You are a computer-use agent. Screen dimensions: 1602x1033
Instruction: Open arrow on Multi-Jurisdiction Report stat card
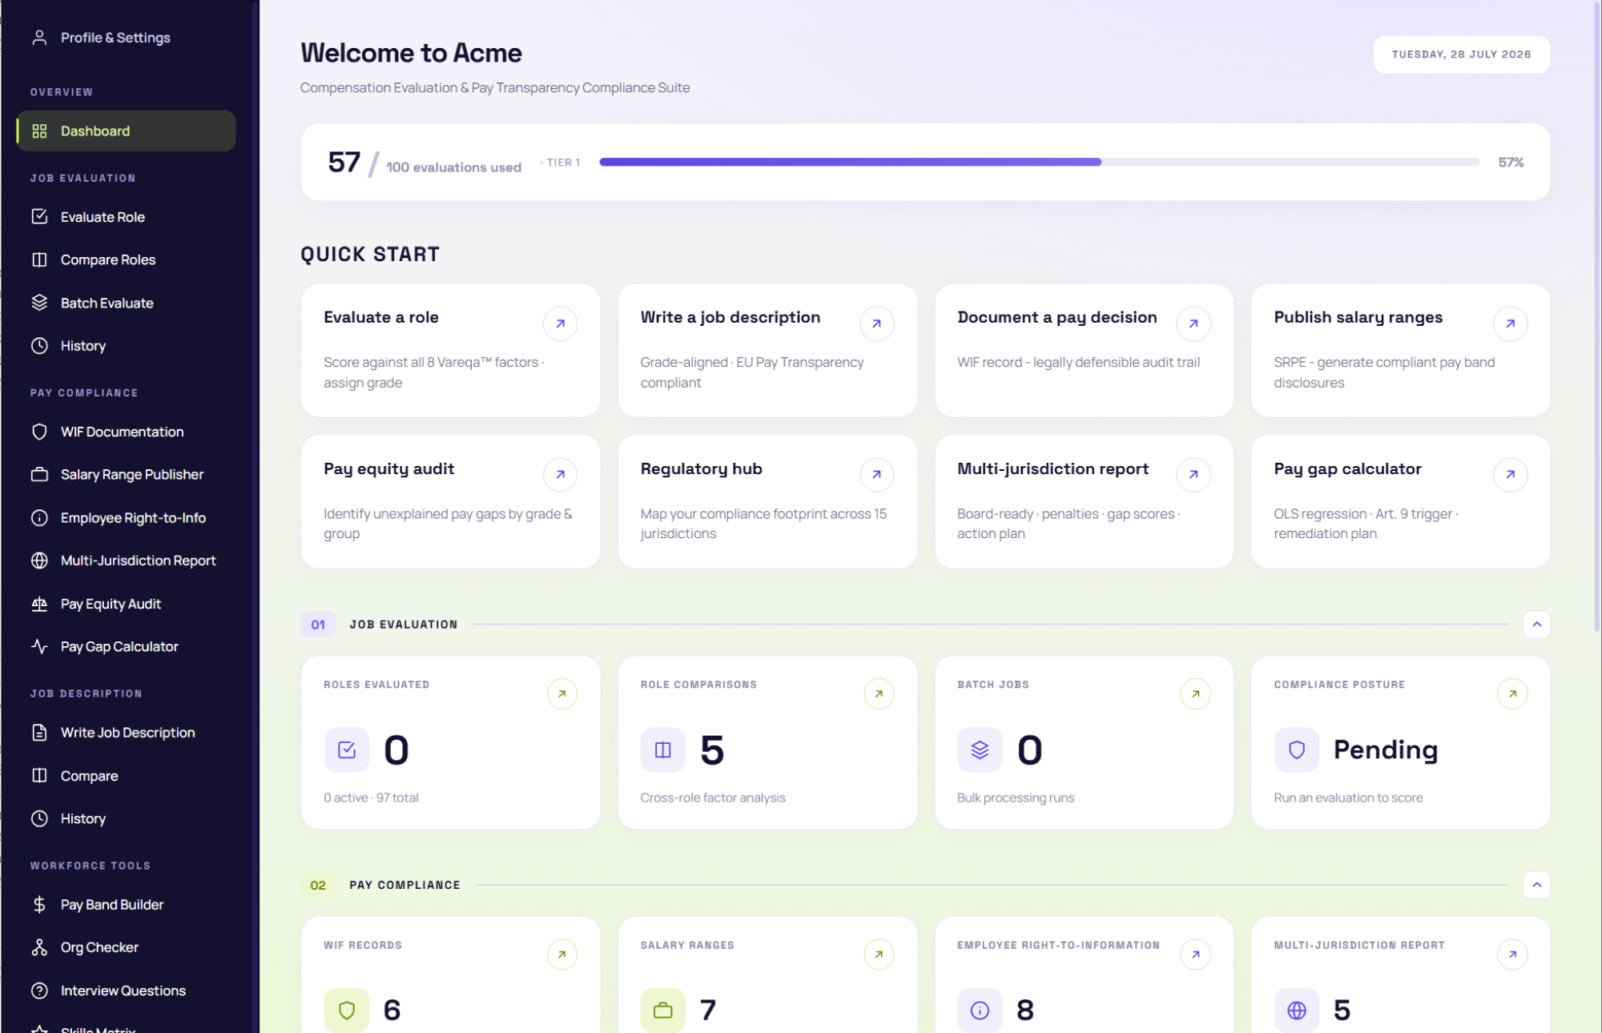tap(1512, 955)
